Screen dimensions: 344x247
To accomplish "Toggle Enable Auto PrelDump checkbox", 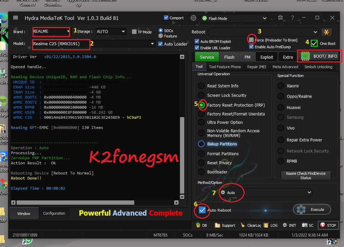I will (x=251, y=47).
